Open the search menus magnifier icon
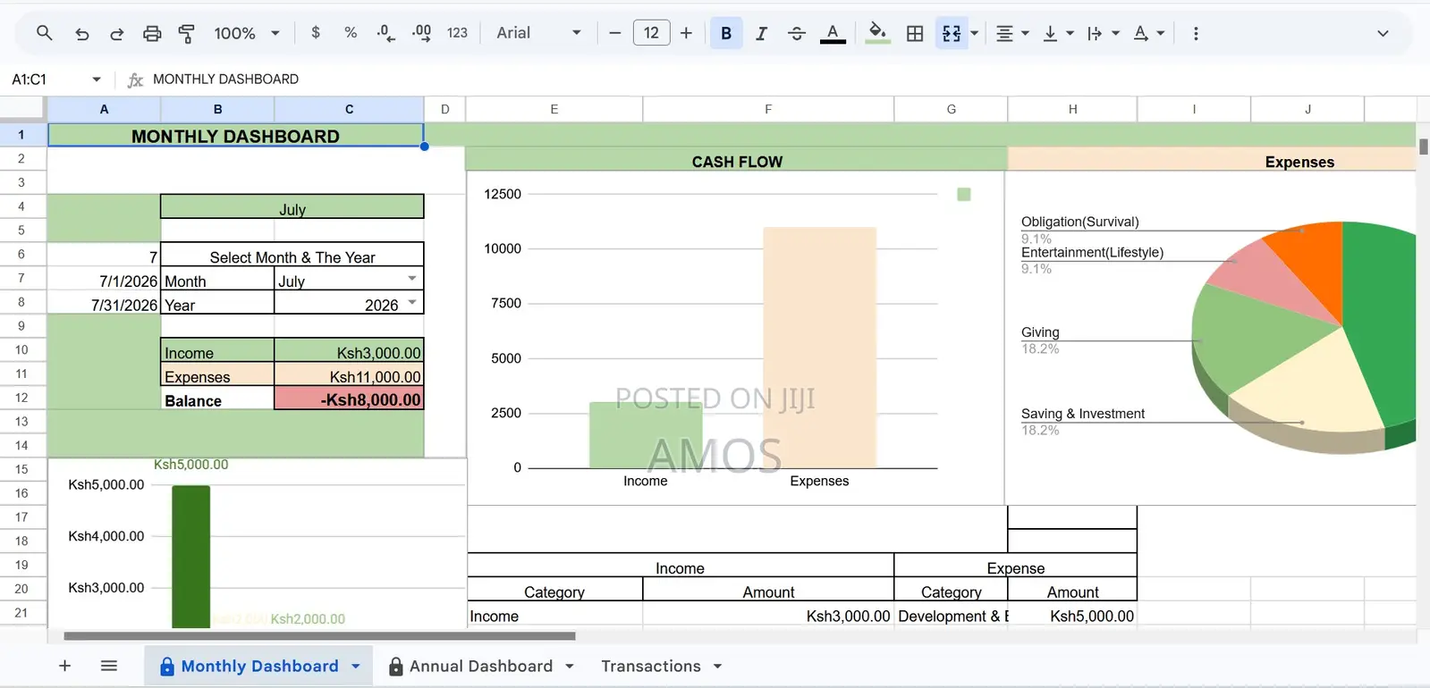 [44, 33]
